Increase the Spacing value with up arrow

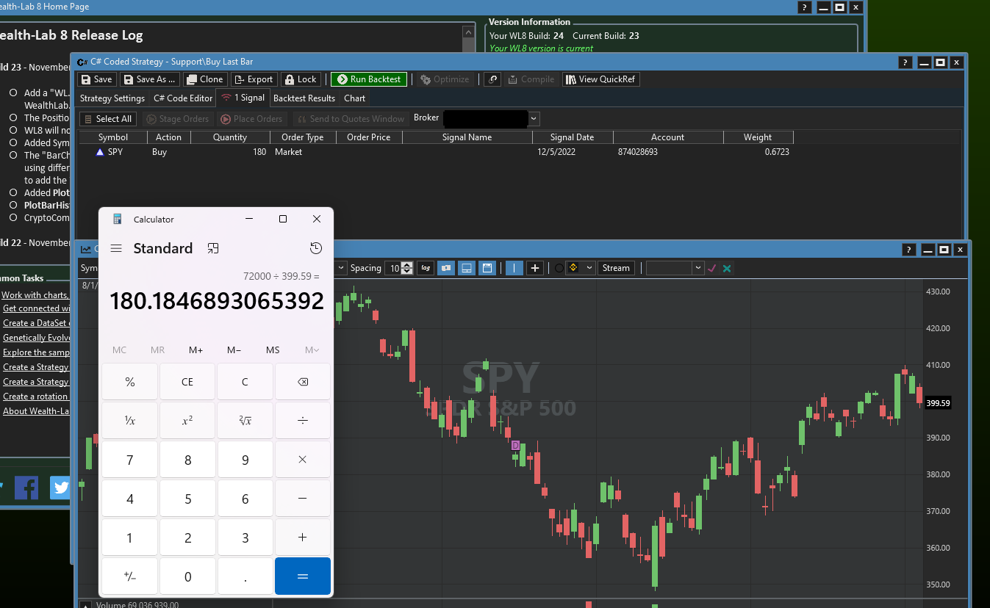pyautogui.click(x=407, y=265)
